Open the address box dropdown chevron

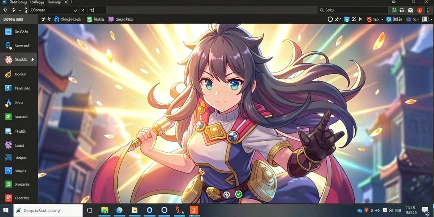[x=75, y=10]
